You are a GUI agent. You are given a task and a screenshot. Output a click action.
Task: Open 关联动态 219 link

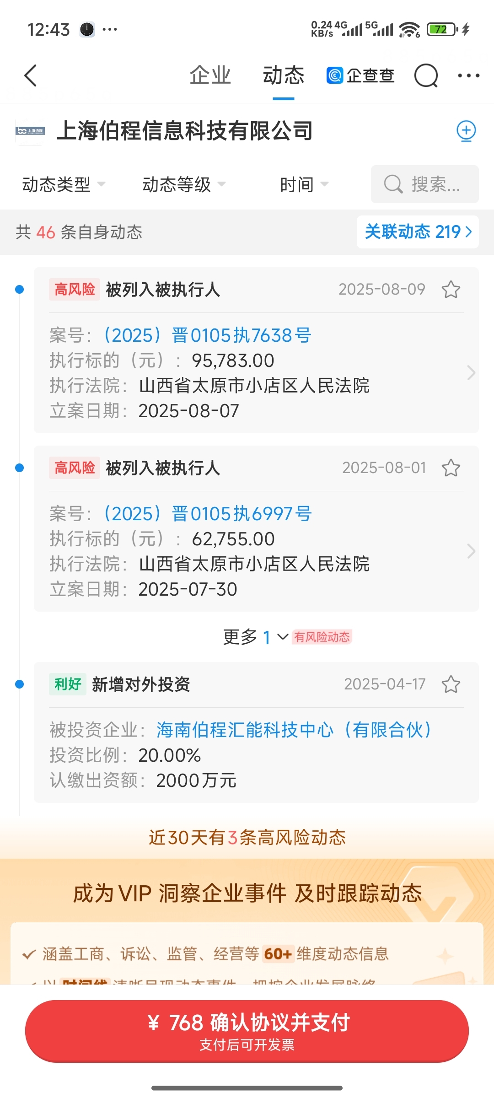pos(418,232)
